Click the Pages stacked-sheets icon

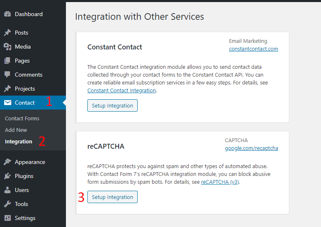7,61
